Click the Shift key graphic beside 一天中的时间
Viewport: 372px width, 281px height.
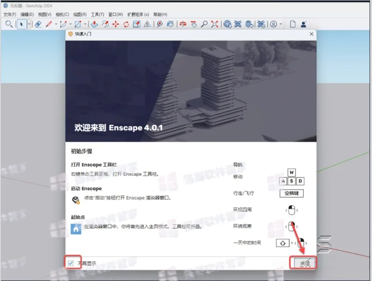282,243
